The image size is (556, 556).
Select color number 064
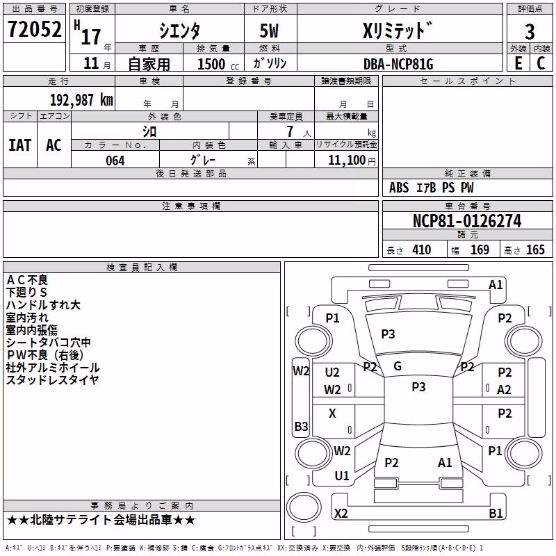tap(115, 161)
